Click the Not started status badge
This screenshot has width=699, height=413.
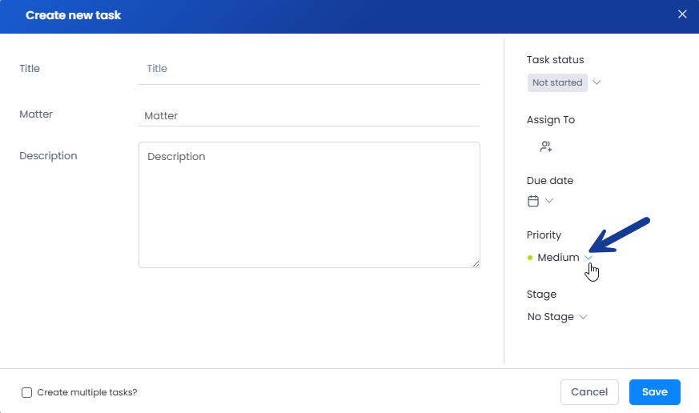pos(557,83)
